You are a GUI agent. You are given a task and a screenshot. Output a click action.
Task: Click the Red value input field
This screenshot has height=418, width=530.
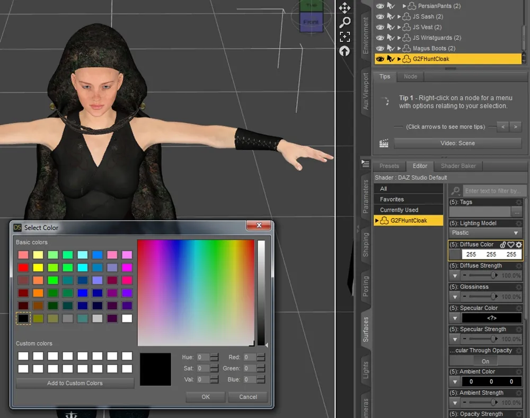(x=250, y=357)
